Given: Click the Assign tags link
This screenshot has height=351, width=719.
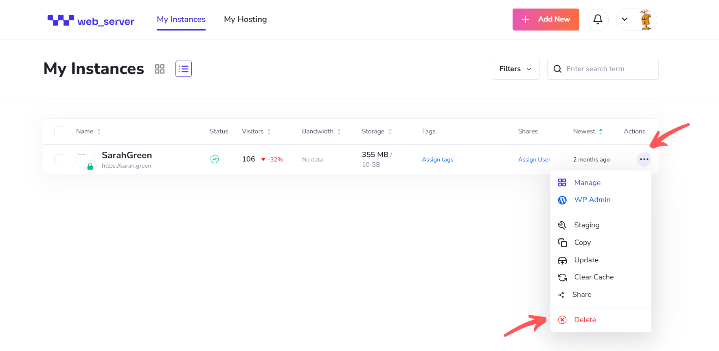Looking at the screenshot, I should (438, 159).
